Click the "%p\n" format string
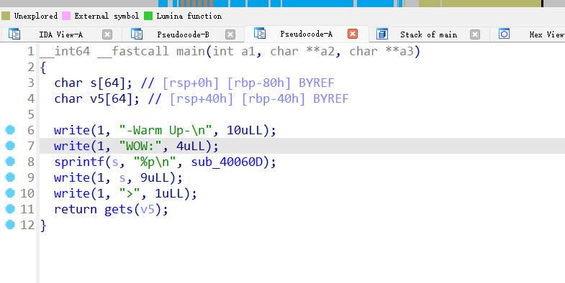Image resolution: width=565 pixels, height=283 pixels. (155, 162)
